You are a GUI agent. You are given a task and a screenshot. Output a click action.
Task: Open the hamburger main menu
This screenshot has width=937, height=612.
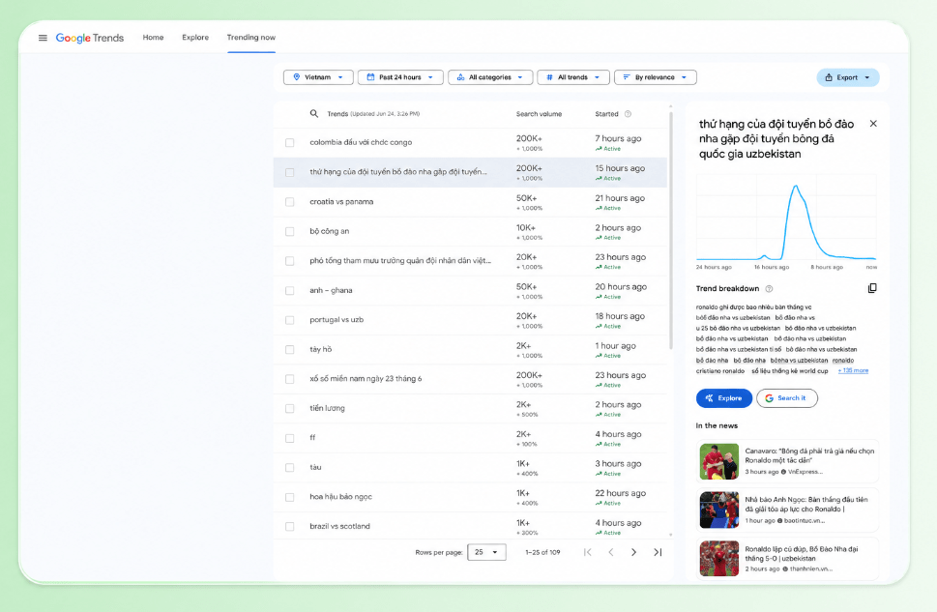tap(43, 38)
